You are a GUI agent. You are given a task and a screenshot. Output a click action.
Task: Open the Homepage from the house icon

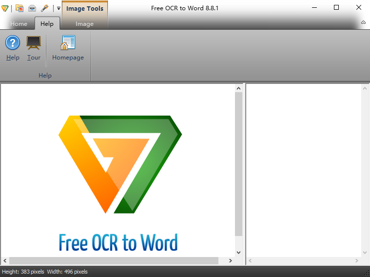(68, 48)
